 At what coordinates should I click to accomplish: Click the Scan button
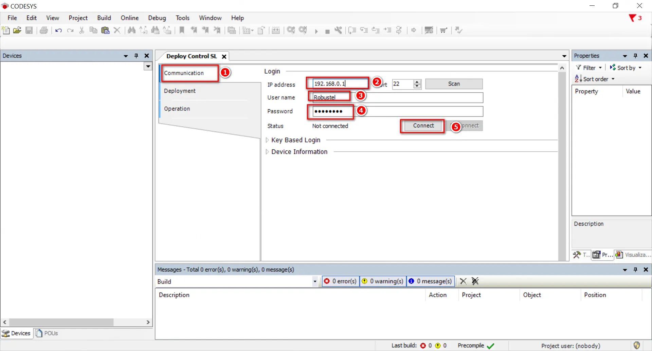[454, 84]
